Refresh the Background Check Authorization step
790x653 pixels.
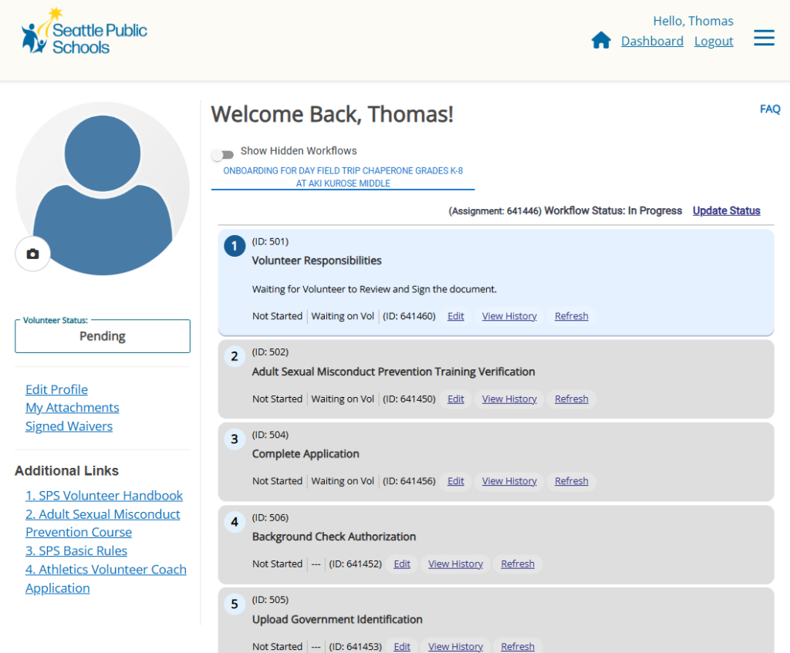518,564
